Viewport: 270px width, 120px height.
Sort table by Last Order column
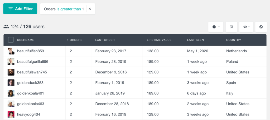[x=105, y=40]
